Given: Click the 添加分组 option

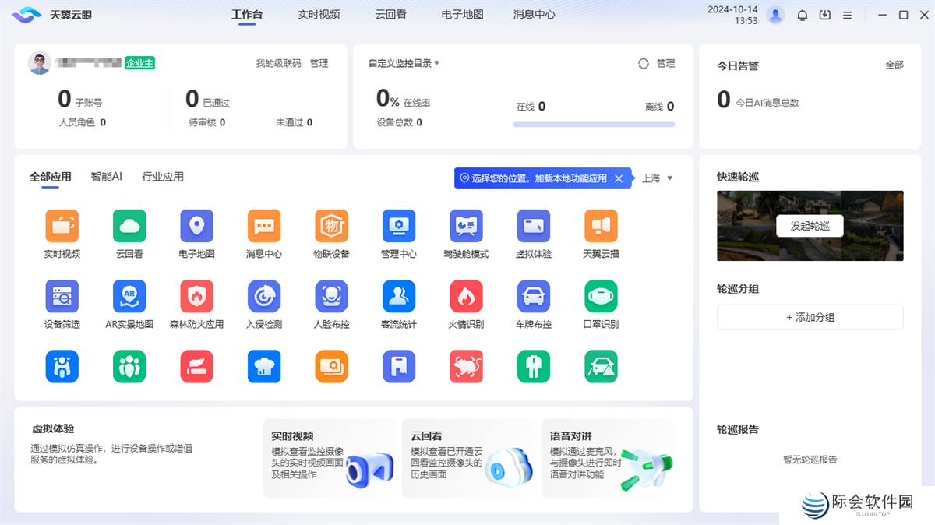Looking at the screenshot, I should (810, 317).
